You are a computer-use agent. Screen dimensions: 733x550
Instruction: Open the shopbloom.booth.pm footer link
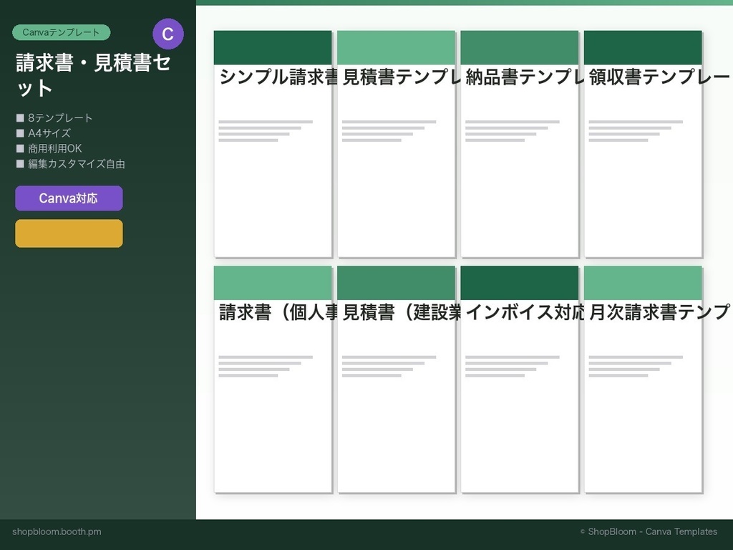click(x=57, y=531)
